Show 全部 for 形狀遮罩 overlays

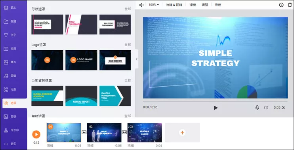click(x=128, y=9)
